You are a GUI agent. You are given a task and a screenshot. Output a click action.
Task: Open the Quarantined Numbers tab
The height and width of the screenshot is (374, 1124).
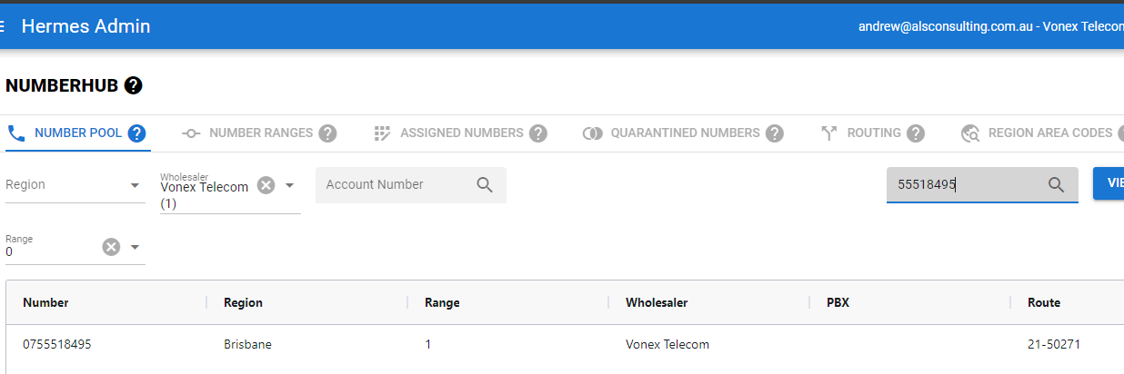pyautogui.click(x=684, y=133)
